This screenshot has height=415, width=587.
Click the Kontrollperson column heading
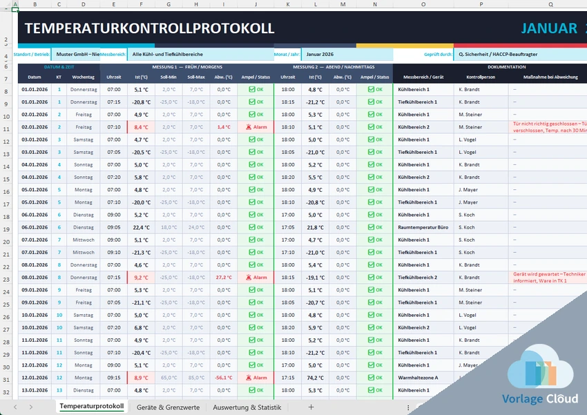[481, 77]
